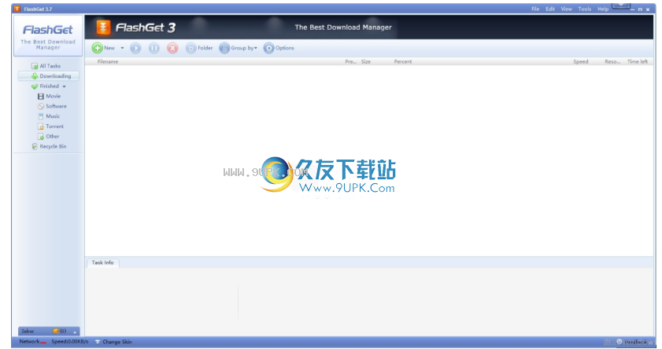Open the Other category

click(49, 137)
